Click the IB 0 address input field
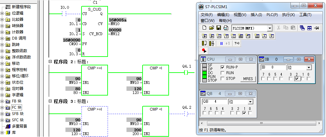326x137 pixels. coord(273,68)
